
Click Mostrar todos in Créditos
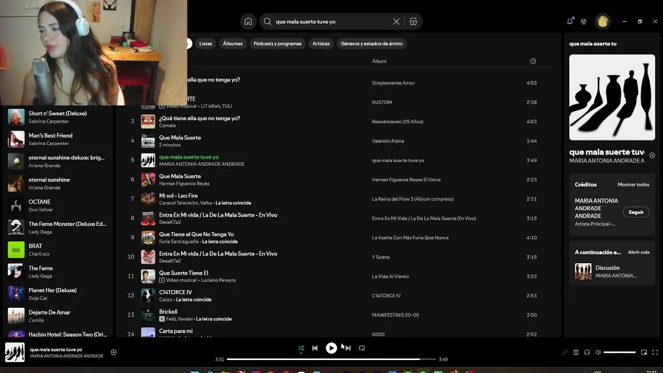point(633,184)
